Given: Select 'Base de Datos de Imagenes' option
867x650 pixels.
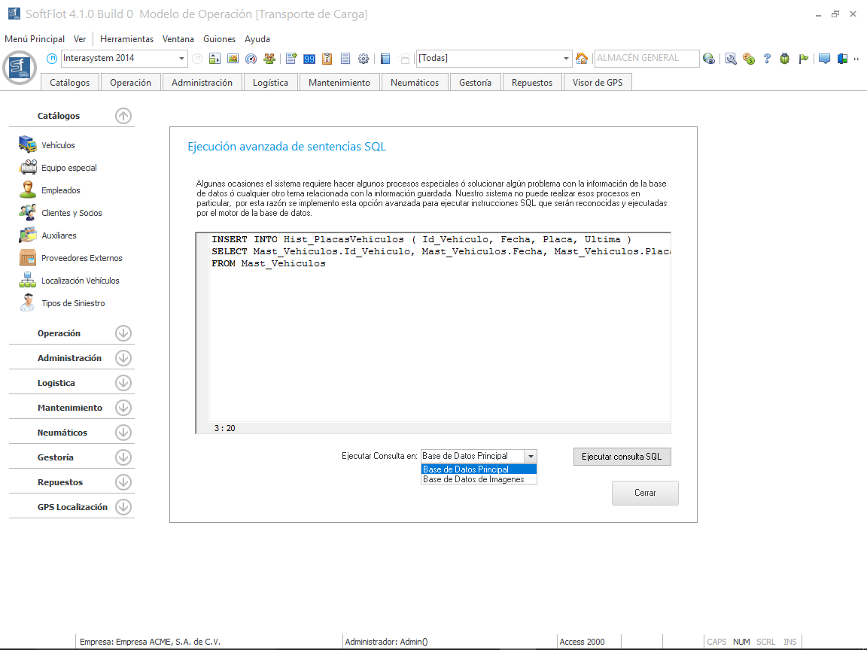Looking at the screenshot, I should click(x=473, y=479).
